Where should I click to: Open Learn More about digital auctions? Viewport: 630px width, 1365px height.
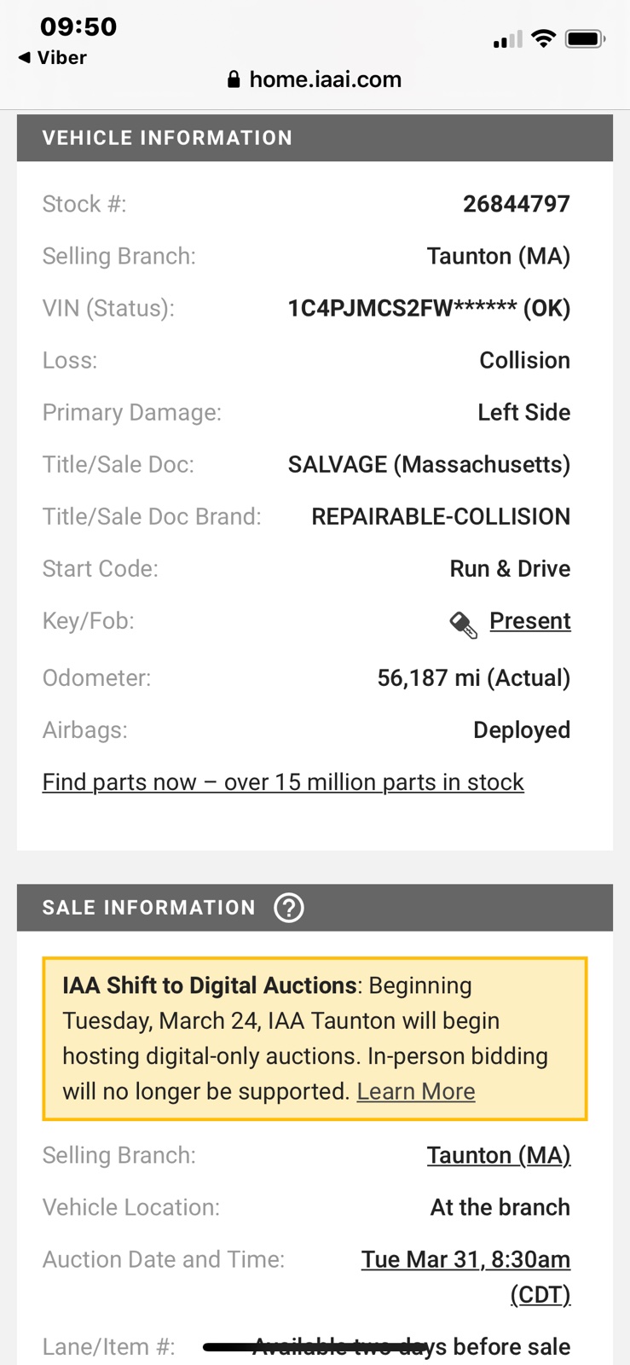(x=416, y=1091)
